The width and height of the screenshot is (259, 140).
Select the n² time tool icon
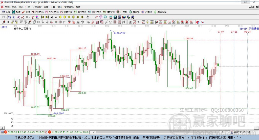point(43,22)
